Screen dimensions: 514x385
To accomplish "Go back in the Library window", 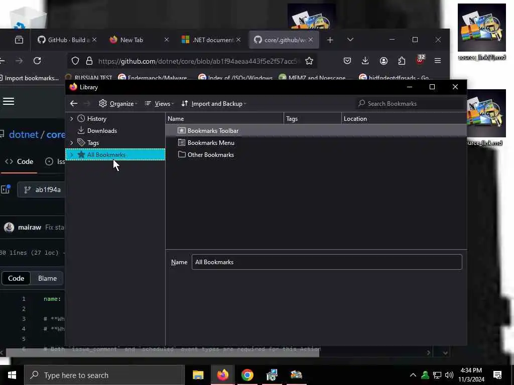I will click(x=74, y=103).
